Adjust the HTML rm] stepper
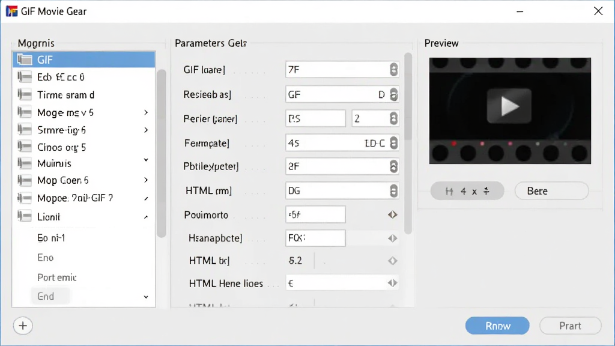Screen dimensions: 615x346 393,191
